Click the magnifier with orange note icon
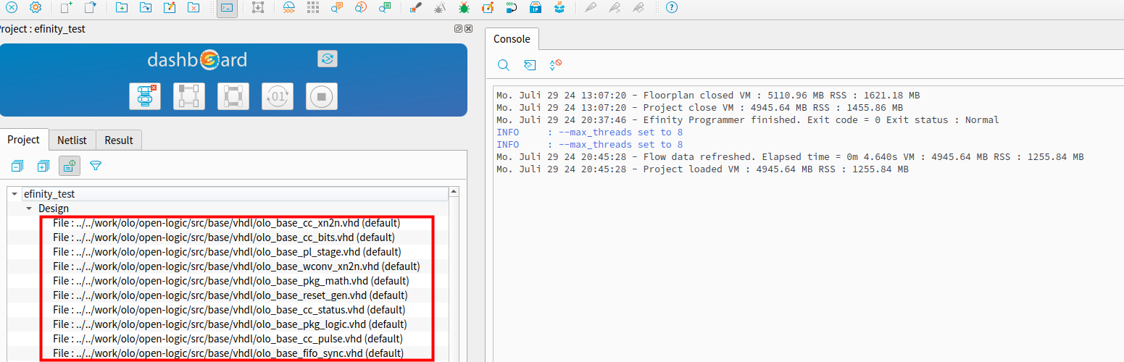 point(337,8)
